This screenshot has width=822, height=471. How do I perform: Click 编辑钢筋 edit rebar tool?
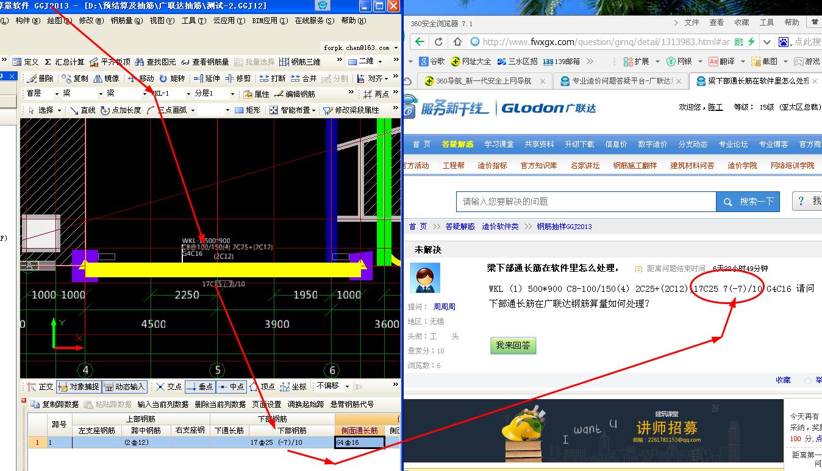[x=295, y=94]
